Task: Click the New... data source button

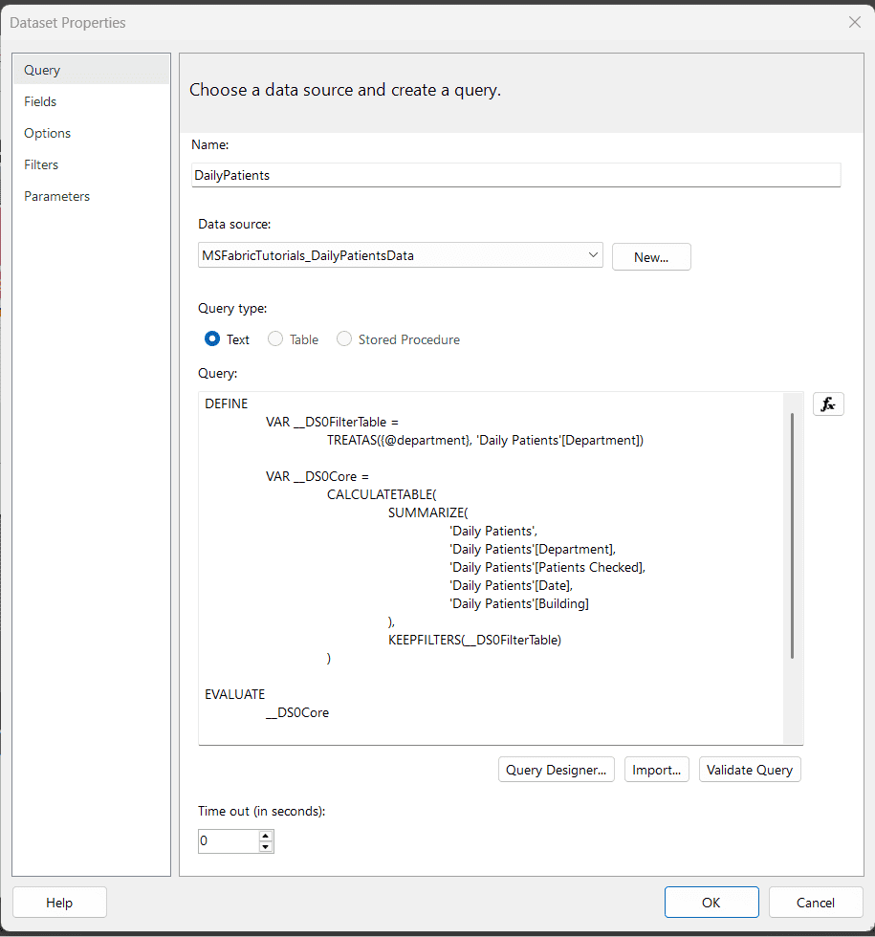Action: (x=651, y=257)
